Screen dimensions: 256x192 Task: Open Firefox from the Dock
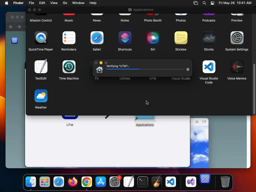73,182
